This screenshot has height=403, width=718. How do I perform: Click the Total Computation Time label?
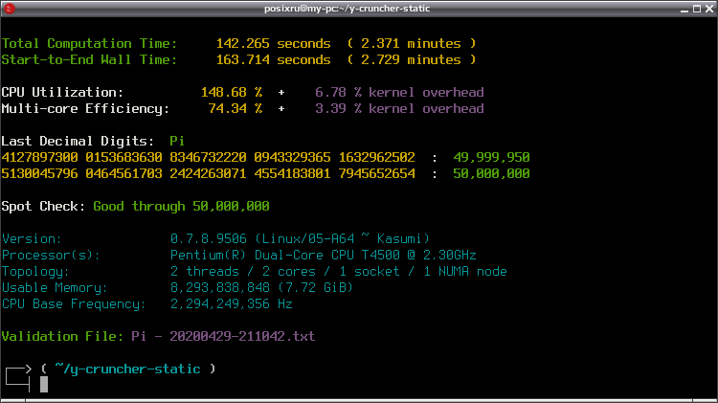coord(89,43)
